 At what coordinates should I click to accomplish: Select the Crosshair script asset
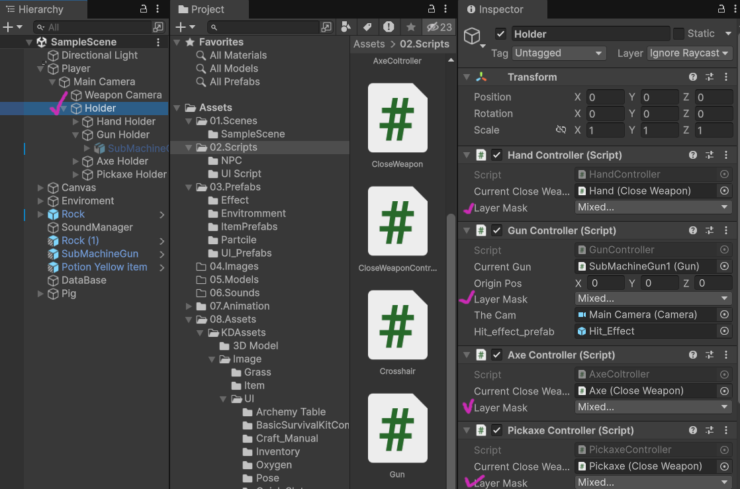click(x=397, y=333)
